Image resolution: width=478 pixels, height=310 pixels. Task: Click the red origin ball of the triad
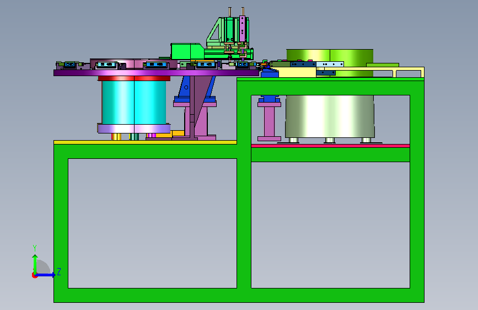click(x=34, y=275)
